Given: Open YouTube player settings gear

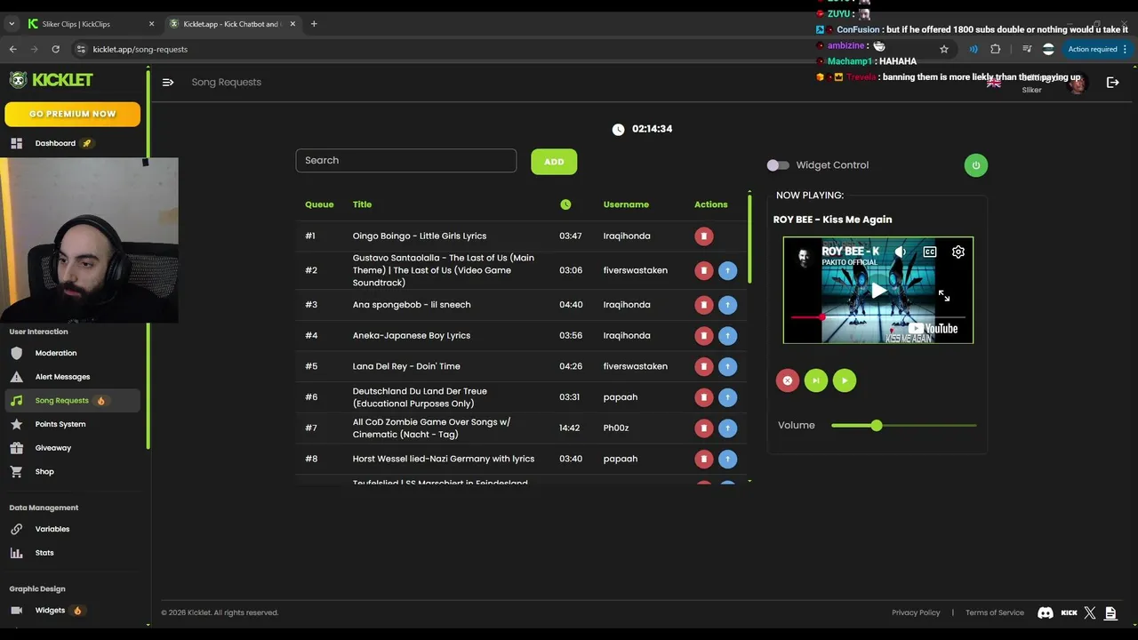Looking at the screenshot, I should point(958,252).
